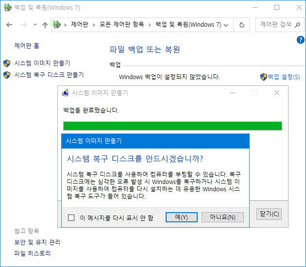Open 제어판 홈 link

27,46
